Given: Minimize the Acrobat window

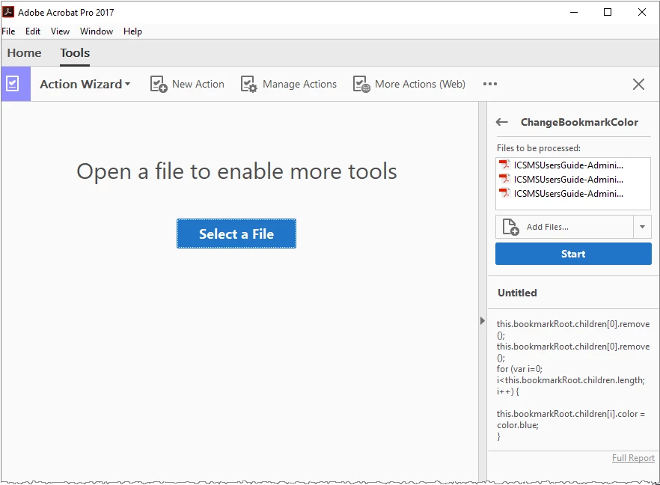Looking at the screenshot, I should 574,12.
